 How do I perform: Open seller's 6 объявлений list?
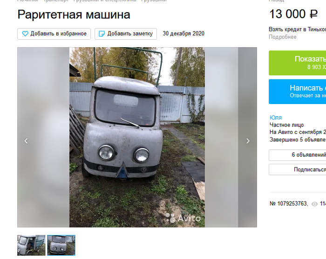tap(297, 155)
